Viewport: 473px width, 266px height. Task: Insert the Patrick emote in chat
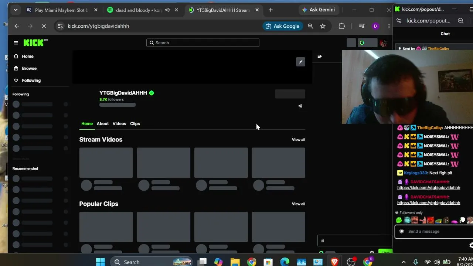(x=423, y=220)
